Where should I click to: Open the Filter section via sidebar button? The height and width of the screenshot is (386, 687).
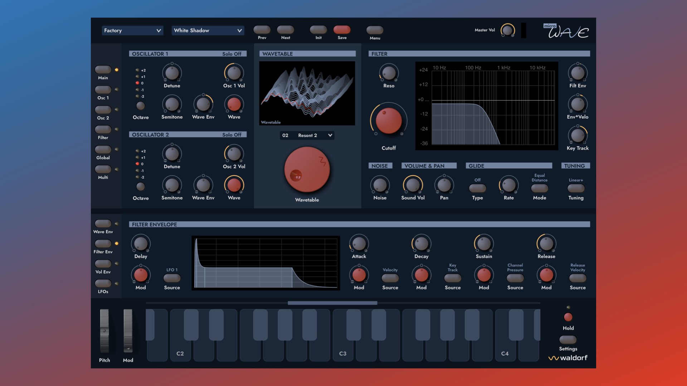[103, 130]
